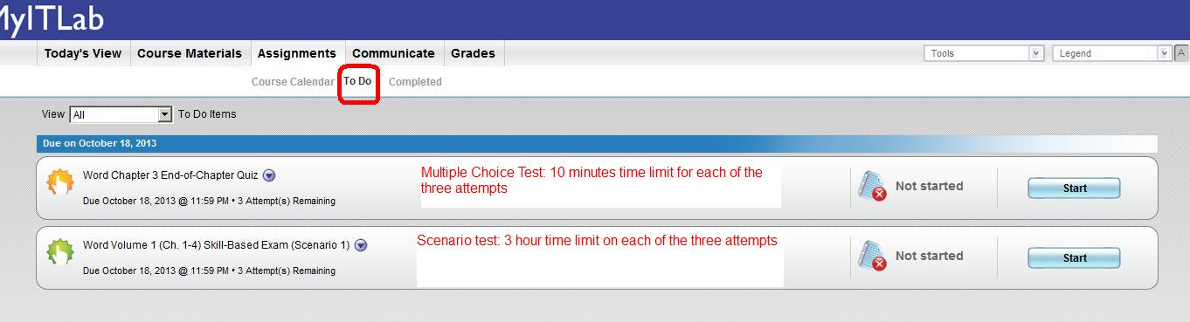Open the Course Materials tab
The image size is (1190, 322).
point(190,53)
